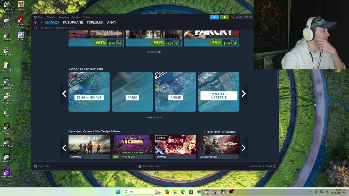Screen dimensions: 349x196
Task: Open the Necesse game thumbnail
Action: (132, 145)
